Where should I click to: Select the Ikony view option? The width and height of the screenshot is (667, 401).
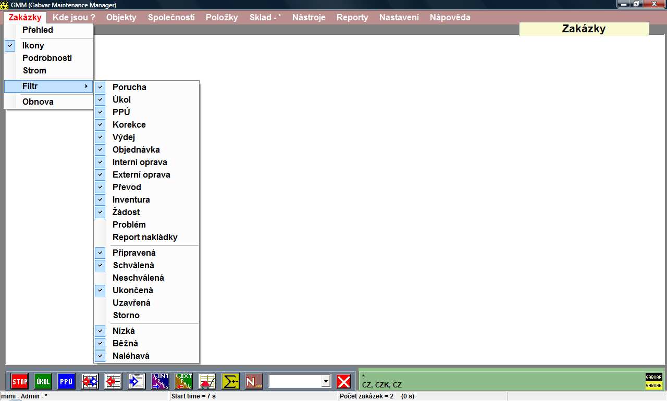click(x=48, y=45)
